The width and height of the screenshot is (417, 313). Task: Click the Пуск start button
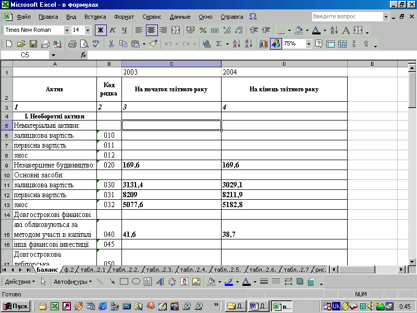point(16,306)
